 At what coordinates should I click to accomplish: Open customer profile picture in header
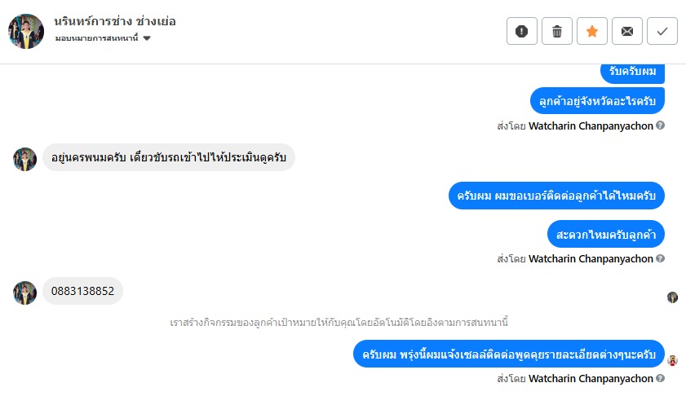coord(26,31)
